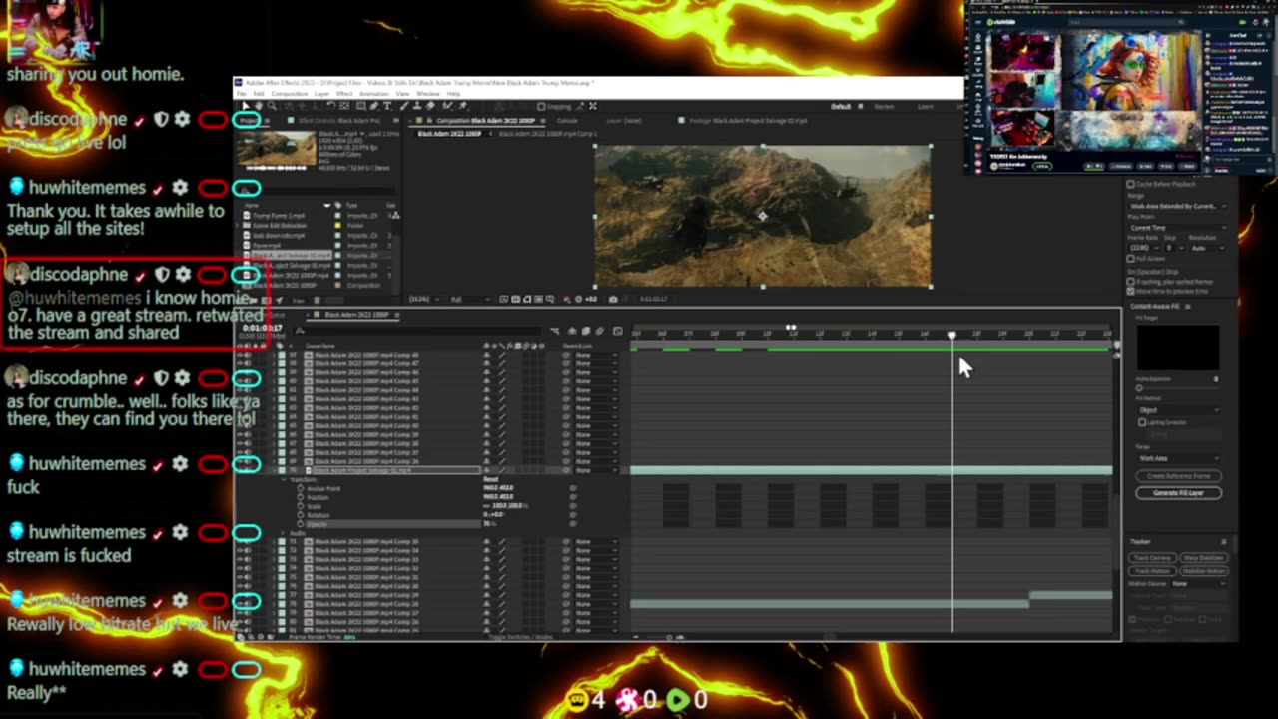Viewport: 1278px width, 719px height.
Task: Open the viewer Full resolution dropdown
Action: pos(470,299)
